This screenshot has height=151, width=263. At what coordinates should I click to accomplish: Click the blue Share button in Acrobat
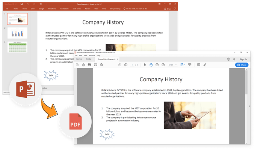click(x=242, y=65)
